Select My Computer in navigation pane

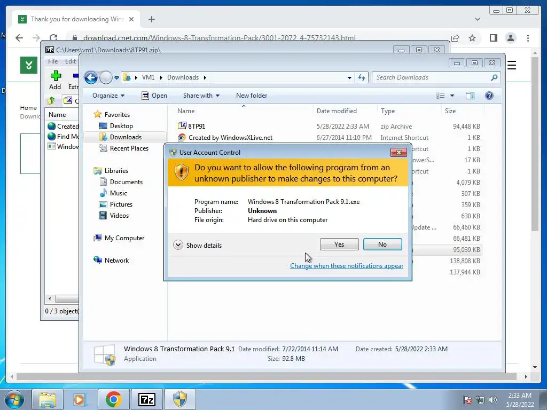pyautogui.click(x=124, y=238)
